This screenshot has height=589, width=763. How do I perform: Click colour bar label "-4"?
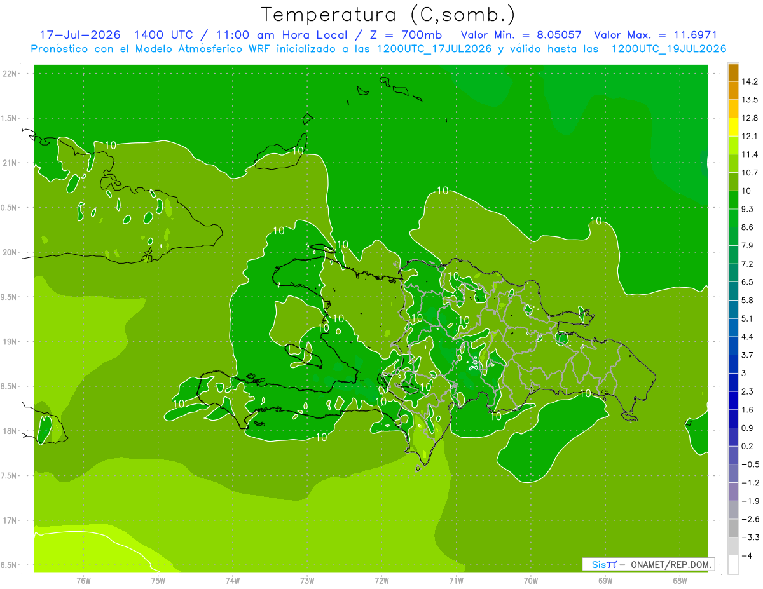click(746, 555)
